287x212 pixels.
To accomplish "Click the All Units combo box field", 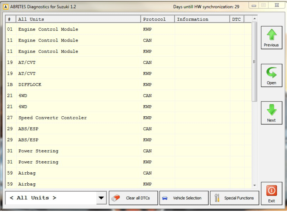I will click(x=51, y=198).
